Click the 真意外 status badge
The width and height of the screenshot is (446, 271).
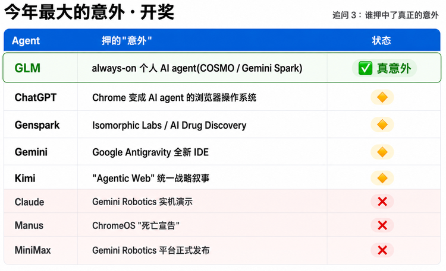pos(384,68)
